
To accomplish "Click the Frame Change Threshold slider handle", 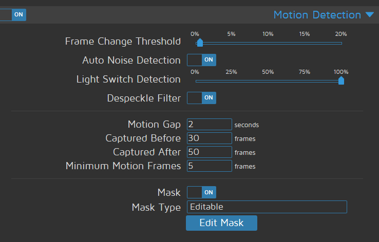I will tap(200, 43).
